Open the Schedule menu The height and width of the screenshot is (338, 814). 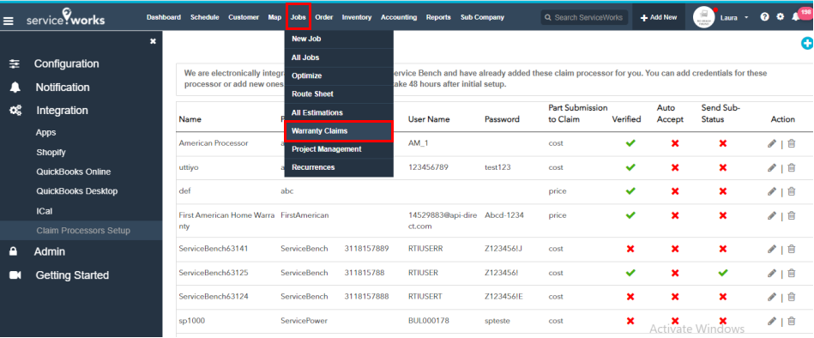(x=204, y=17)
